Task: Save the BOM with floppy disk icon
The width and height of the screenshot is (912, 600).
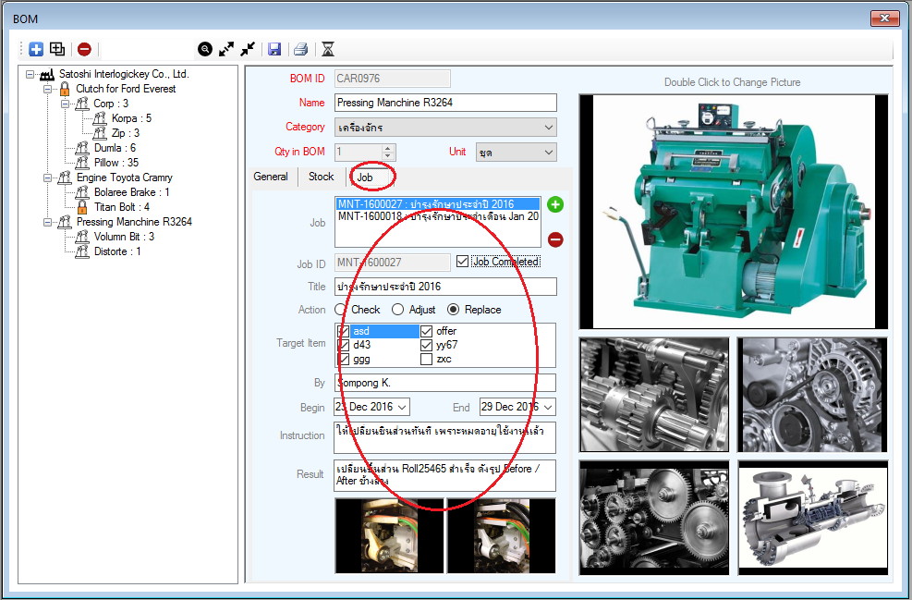Action: (274, 49)
